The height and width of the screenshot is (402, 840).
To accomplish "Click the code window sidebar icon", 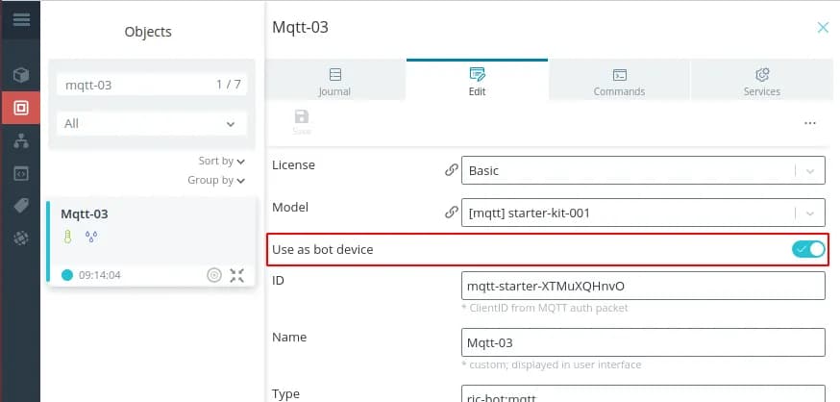I will point(20,174).
